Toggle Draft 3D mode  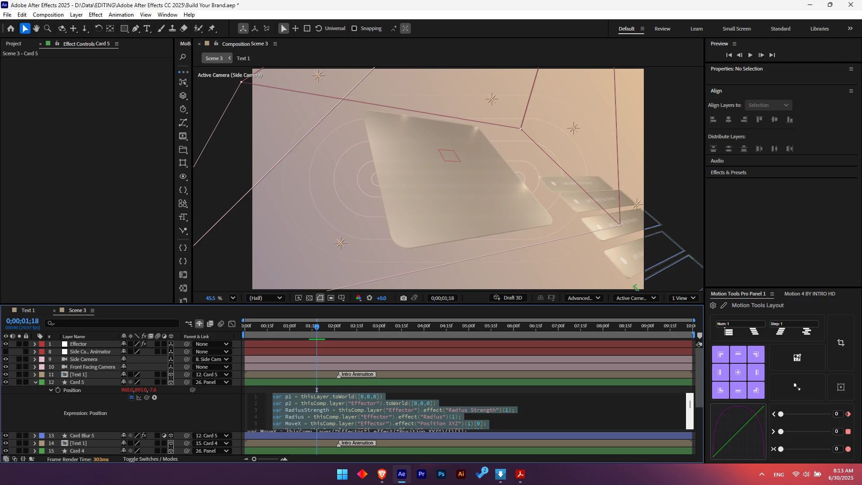click(x=508, y=298)
